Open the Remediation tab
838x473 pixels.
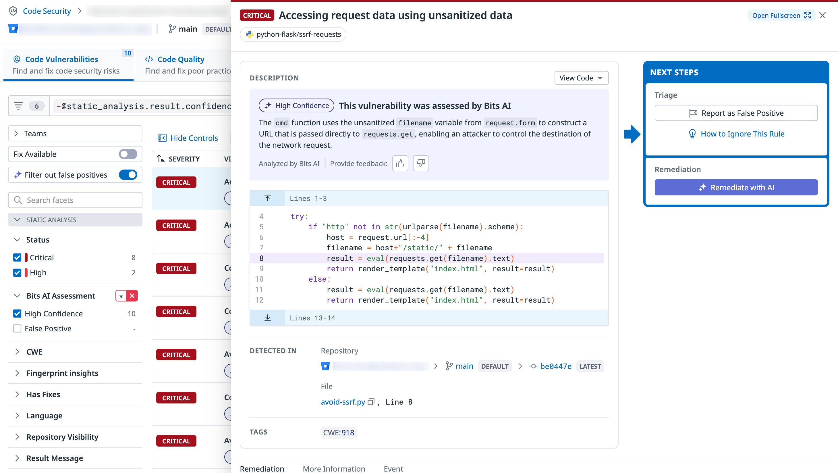tap(262, 468)
